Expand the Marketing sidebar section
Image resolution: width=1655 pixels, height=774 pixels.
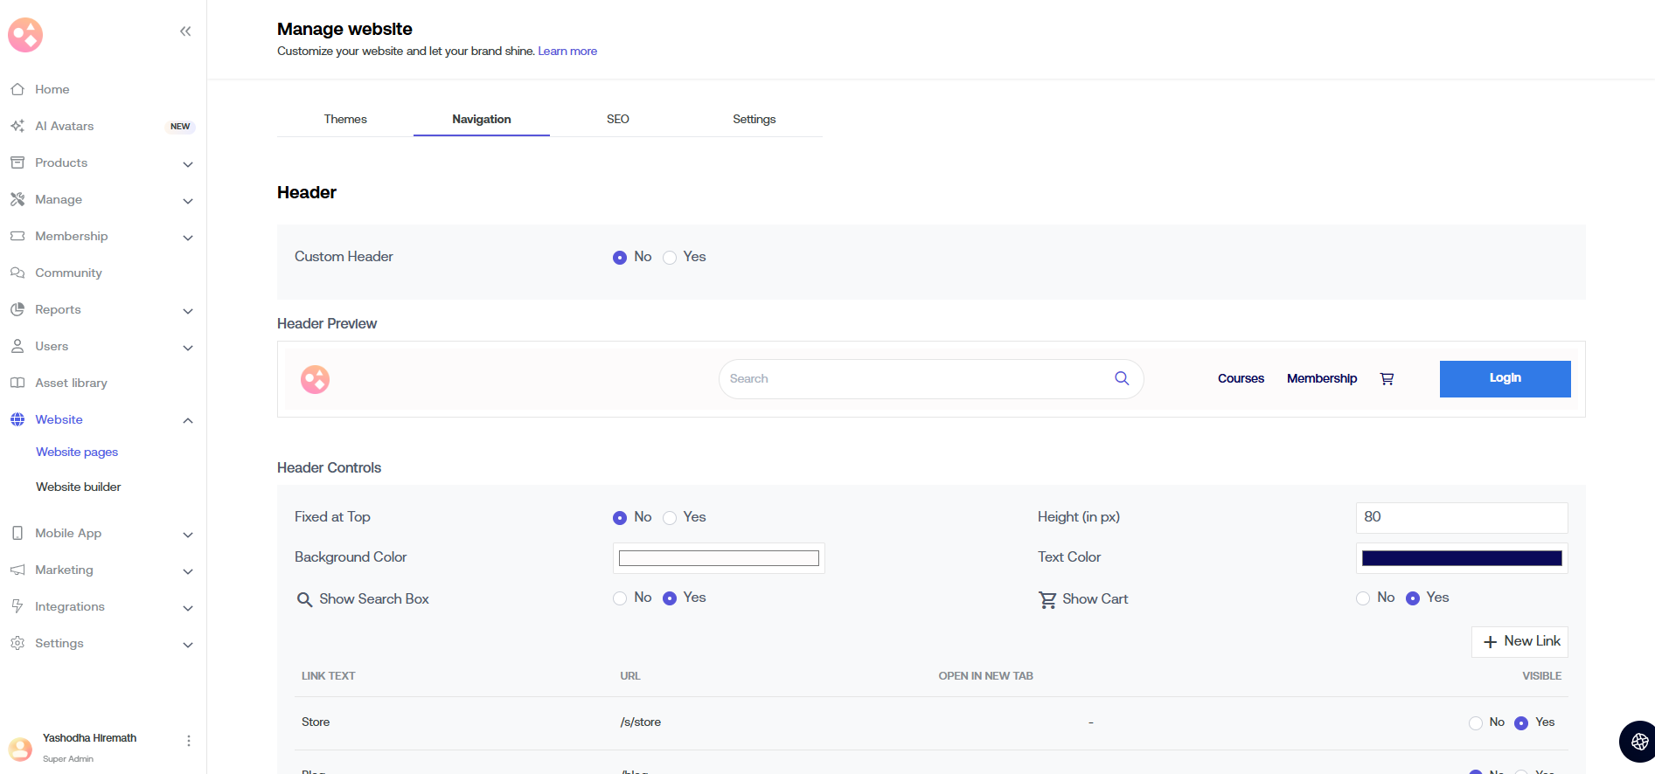coord(187,570)
